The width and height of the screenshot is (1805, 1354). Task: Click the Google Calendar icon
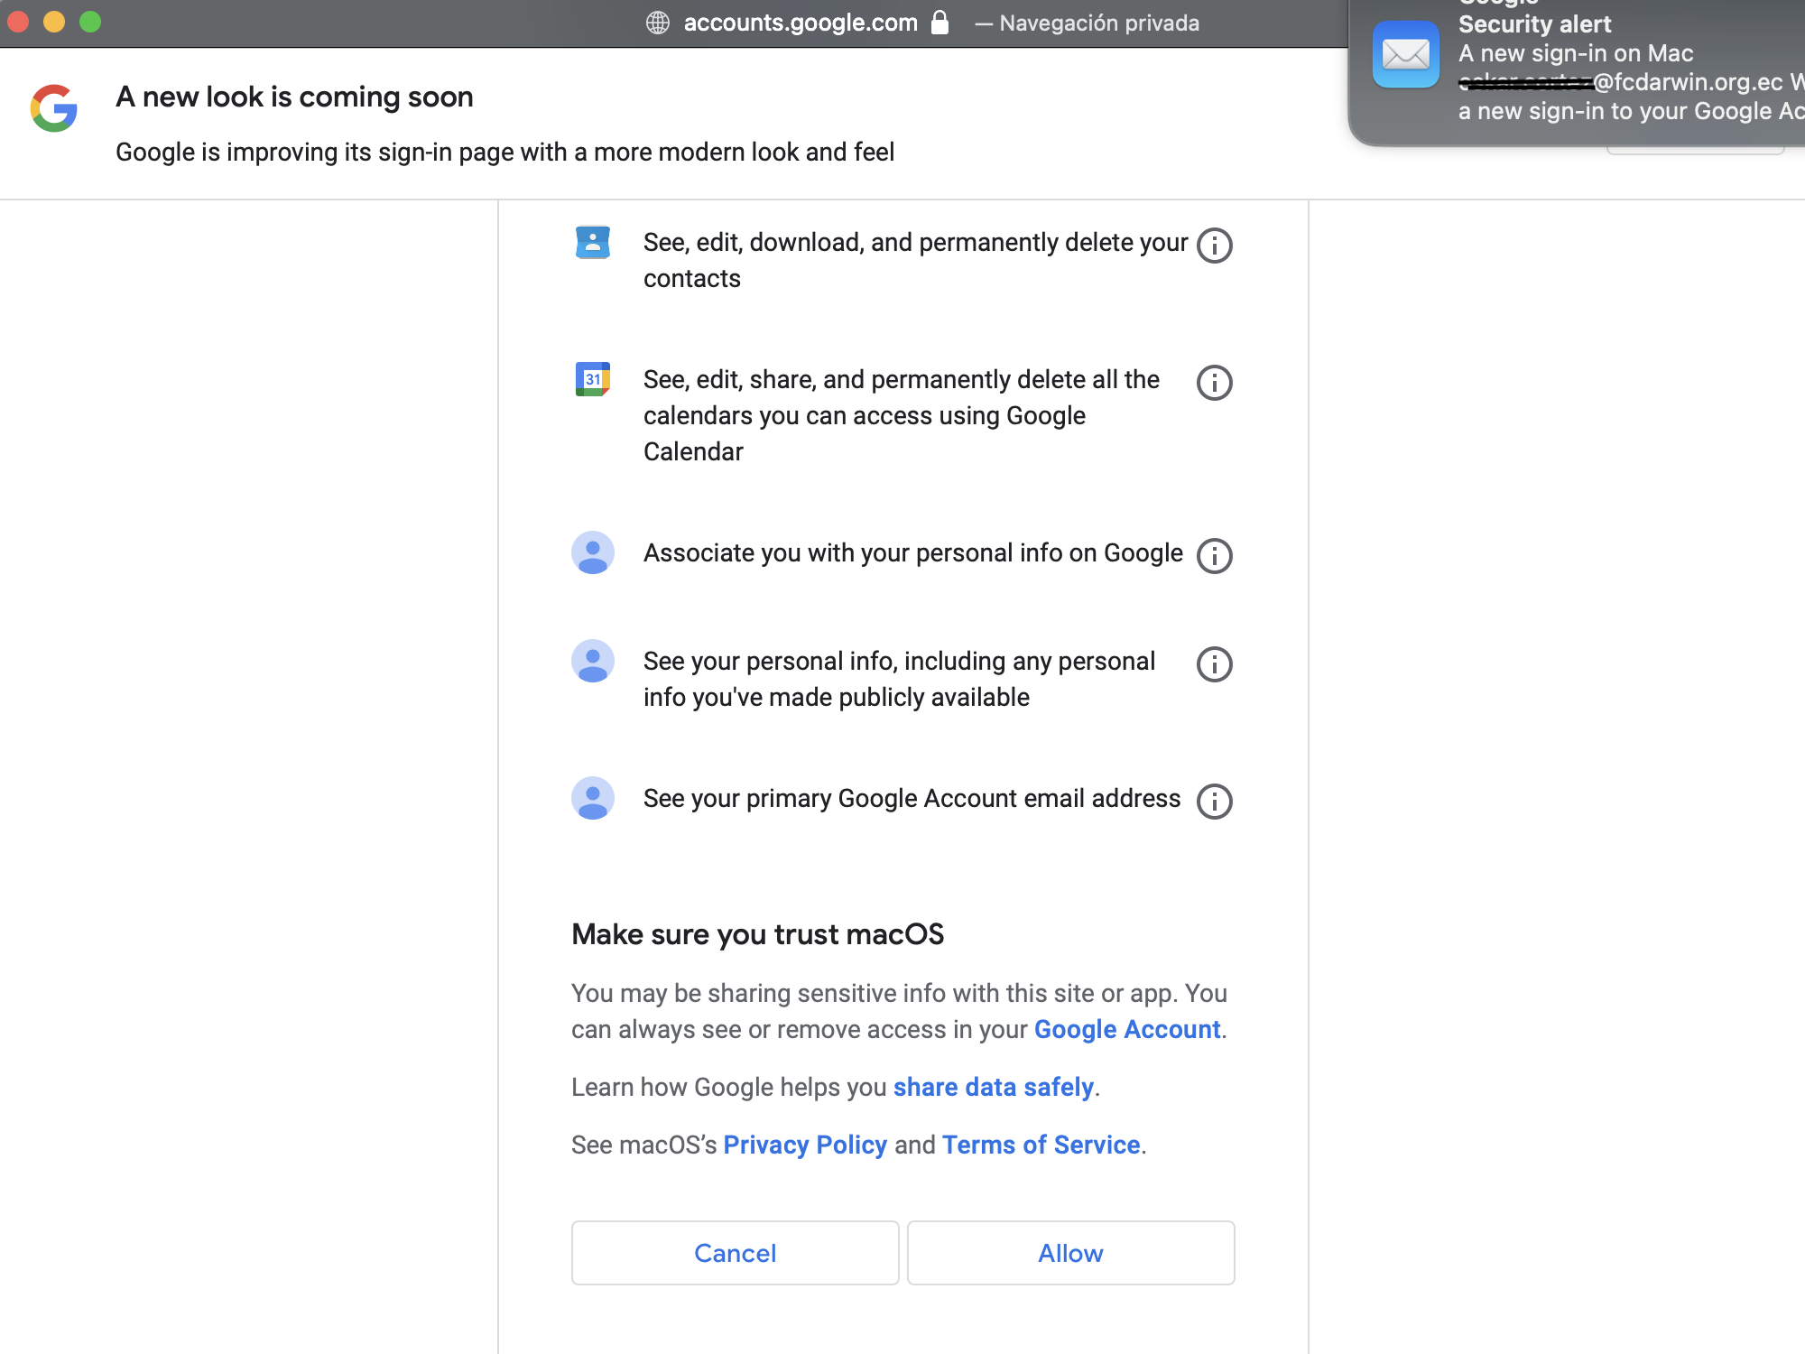tap(593, 379)
